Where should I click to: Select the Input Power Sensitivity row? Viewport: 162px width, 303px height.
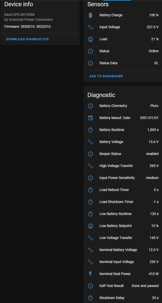123,178
